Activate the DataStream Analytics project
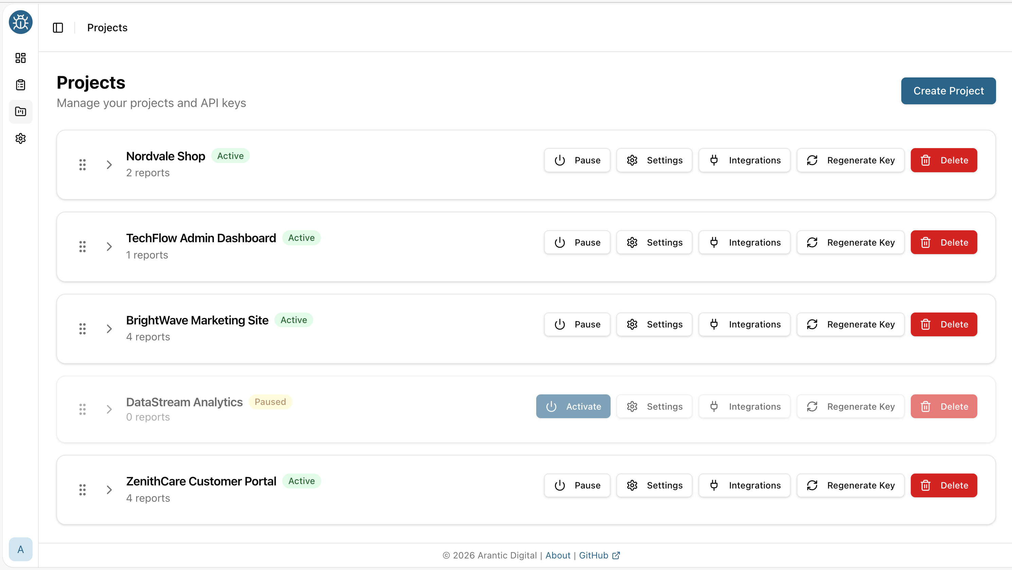This screenshot has height=570, width=1012. pyautogui.click(x=573, y=406)
